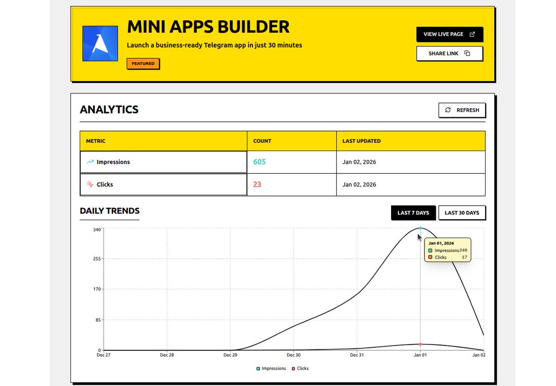Toggle the Clicks legend item below chart
This screenshot has width=556, height=386.
click(x=300, y=368)
